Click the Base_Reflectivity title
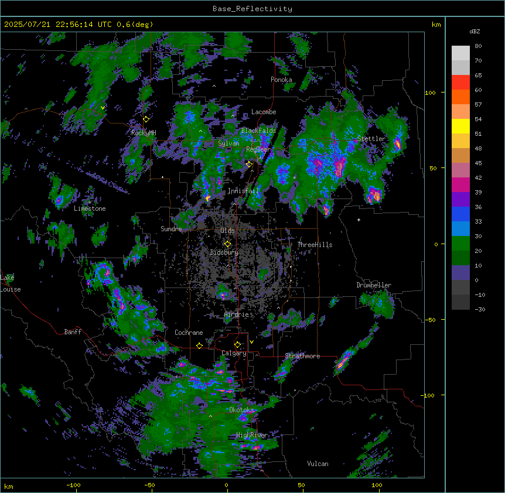 click(252, 9)
